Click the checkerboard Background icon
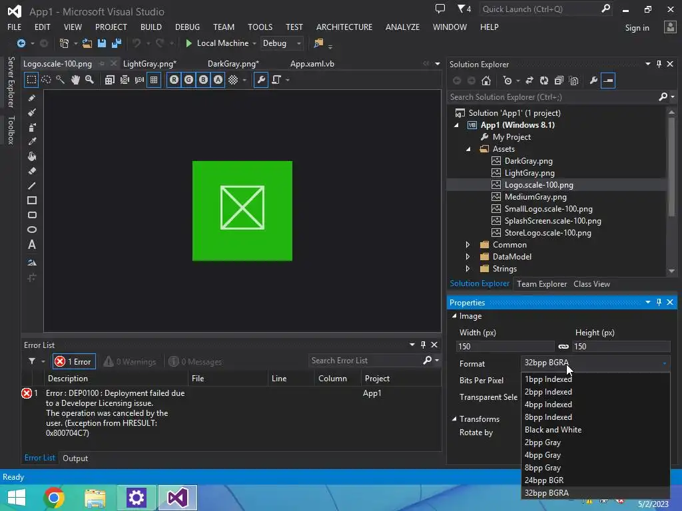Viewport: 682px width, 511px height. pyautogui.click(x=234, y=80)
